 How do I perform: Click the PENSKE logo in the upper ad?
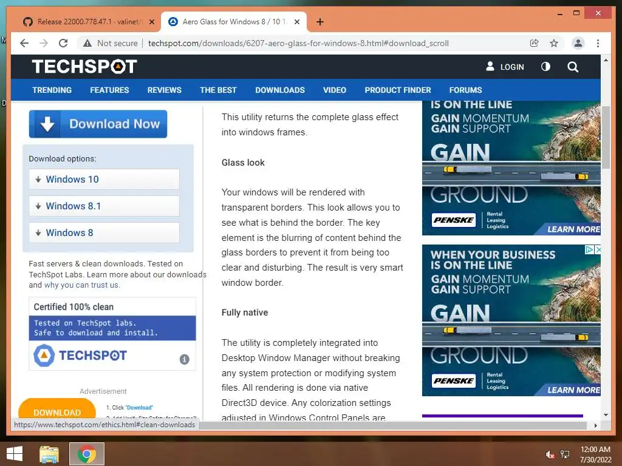coord(453,220)
